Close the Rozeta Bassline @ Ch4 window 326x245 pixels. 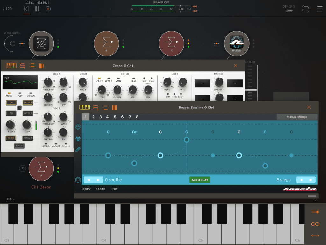click(x=309, y=107)
